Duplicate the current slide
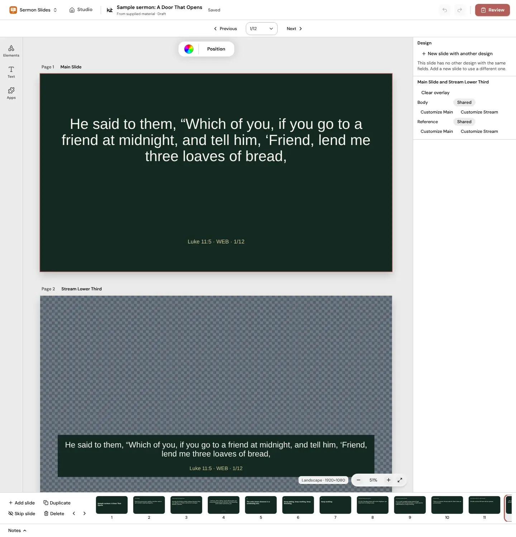Viewport: 516px width, 537px height. coord(57,503)
